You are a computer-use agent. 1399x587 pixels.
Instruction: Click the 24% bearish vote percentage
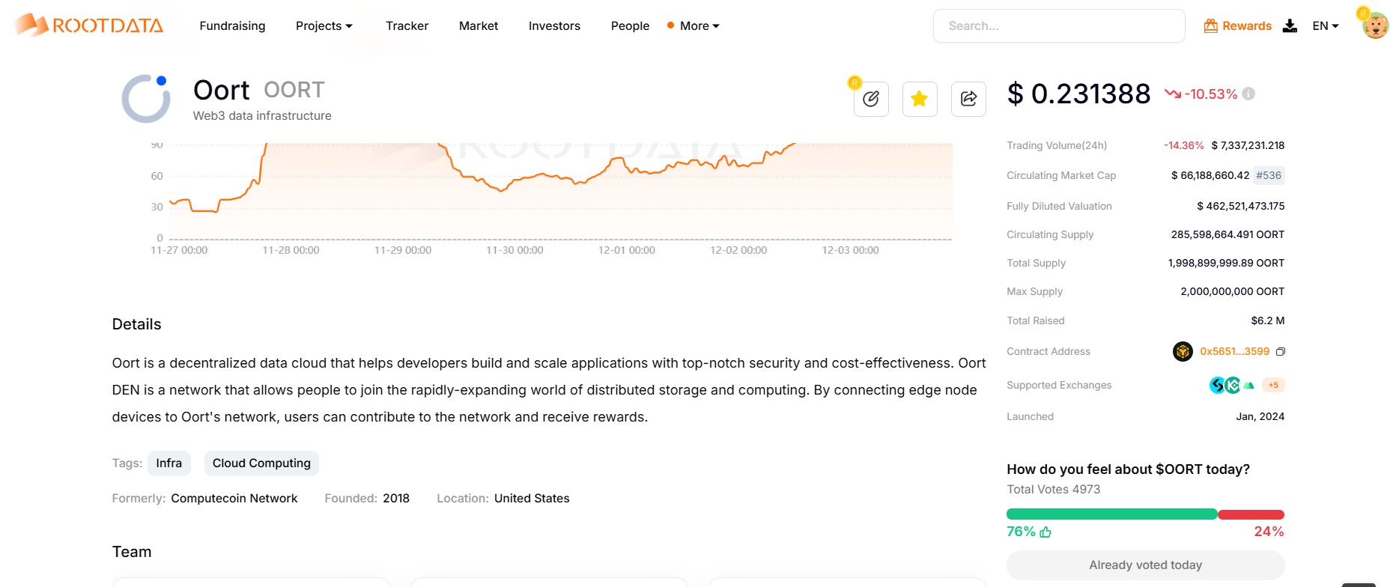(x=1269, y=531)
